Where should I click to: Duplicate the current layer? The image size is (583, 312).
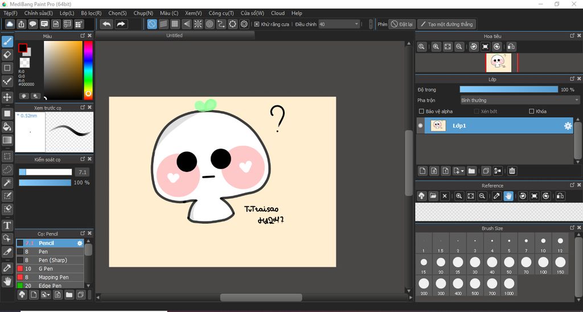click(486, 171)
